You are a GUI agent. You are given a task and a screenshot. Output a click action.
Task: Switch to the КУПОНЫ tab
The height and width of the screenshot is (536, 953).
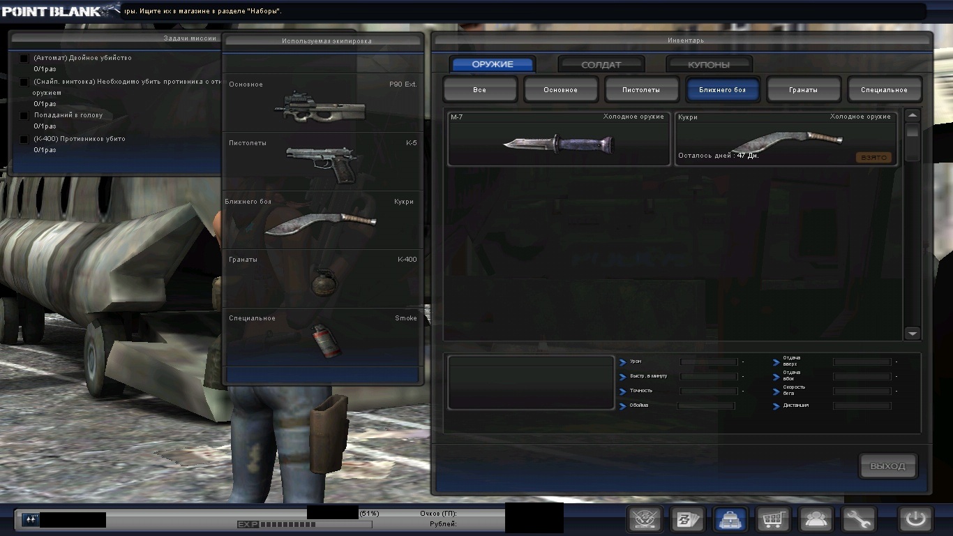click(709, 64)
